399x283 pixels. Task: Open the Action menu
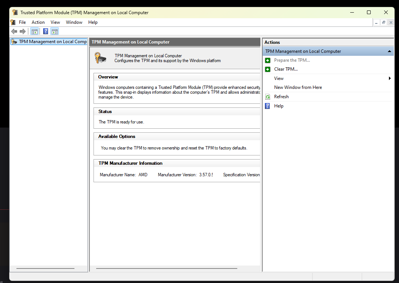38,22
